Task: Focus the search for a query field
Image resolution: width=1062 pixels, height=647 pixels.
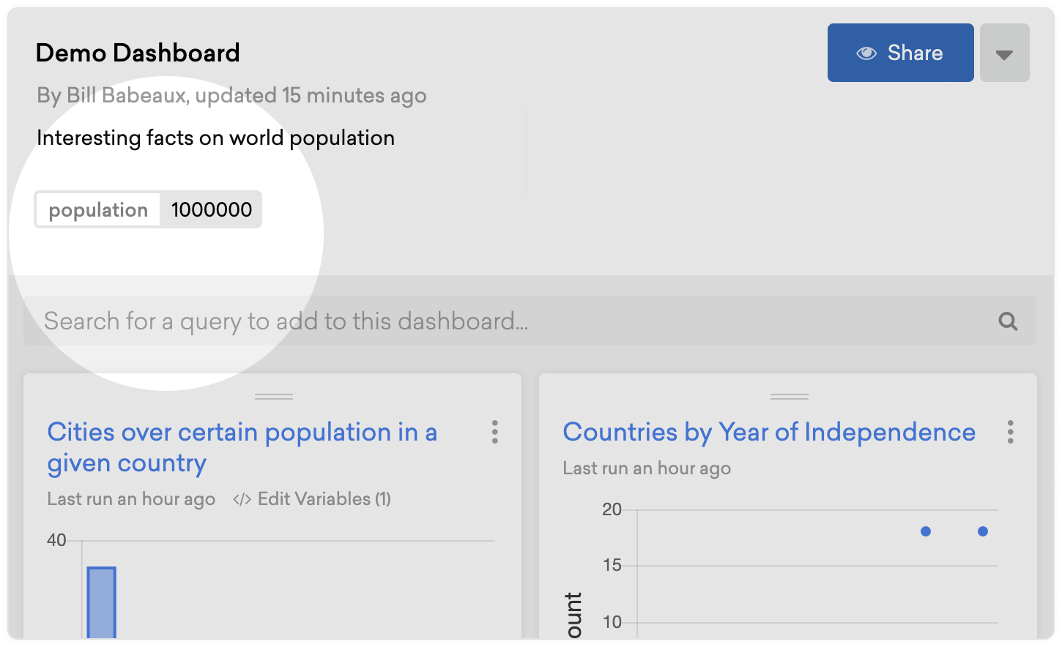Action: click(x=530, y=321)
